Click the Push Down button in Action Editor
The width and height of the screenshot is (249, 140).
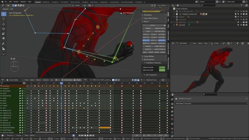pos(67,80)
